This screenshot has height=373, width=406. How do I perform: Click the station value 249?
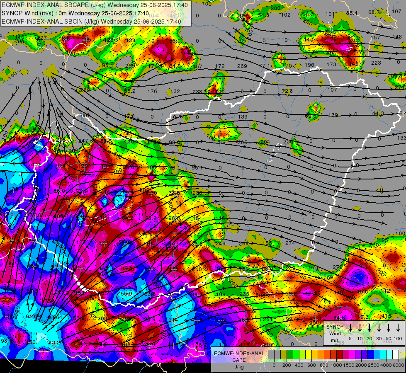click(x=220, y=243)
